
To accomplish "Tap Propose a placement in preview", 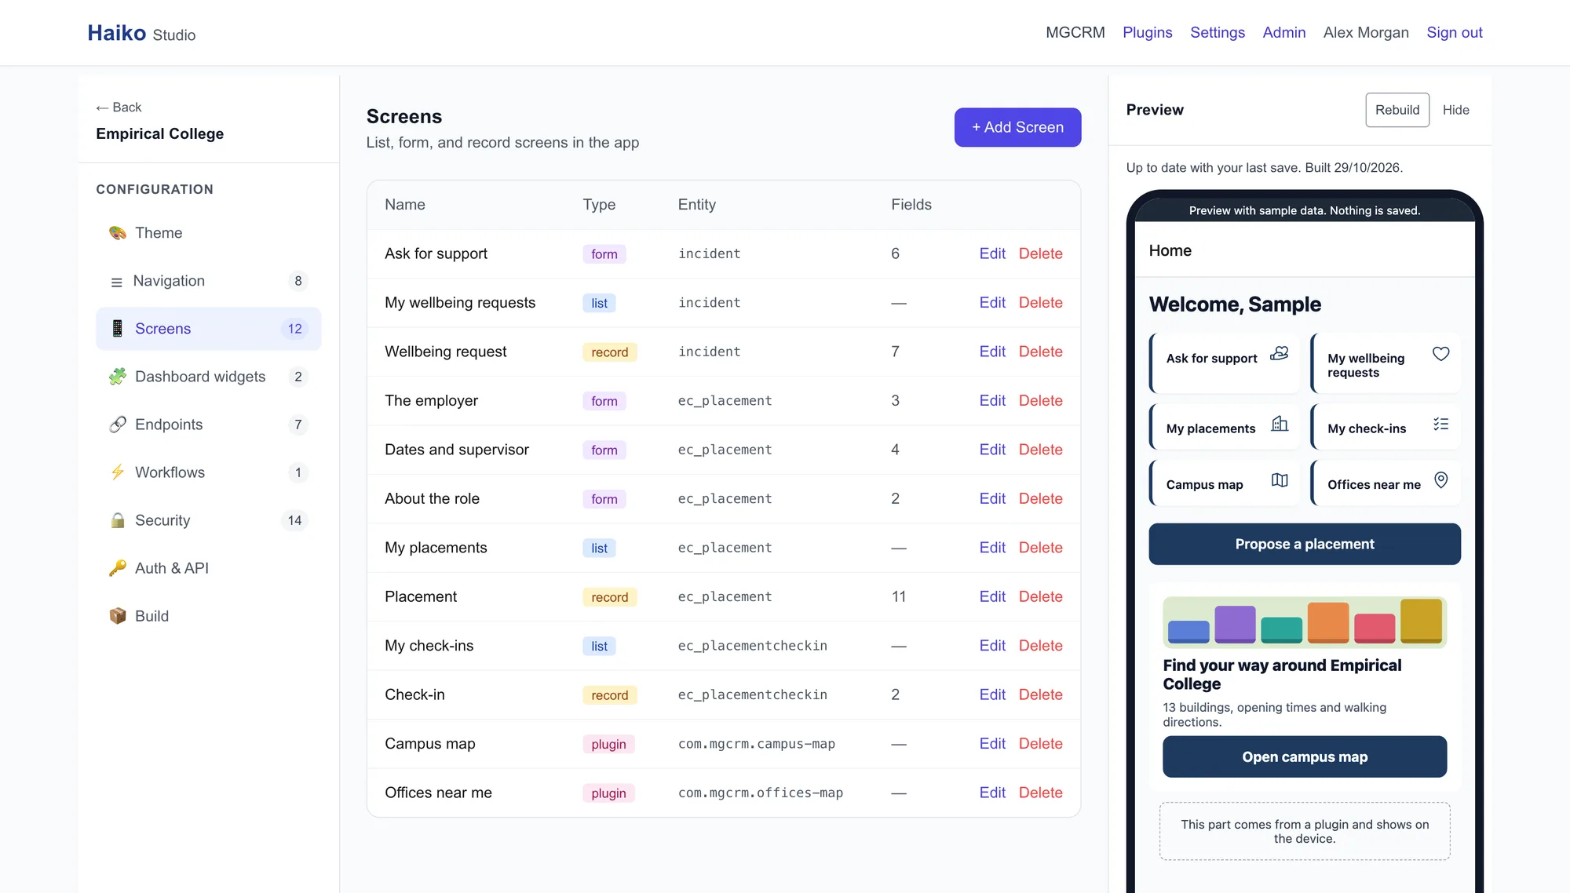I will [1304, 544].
